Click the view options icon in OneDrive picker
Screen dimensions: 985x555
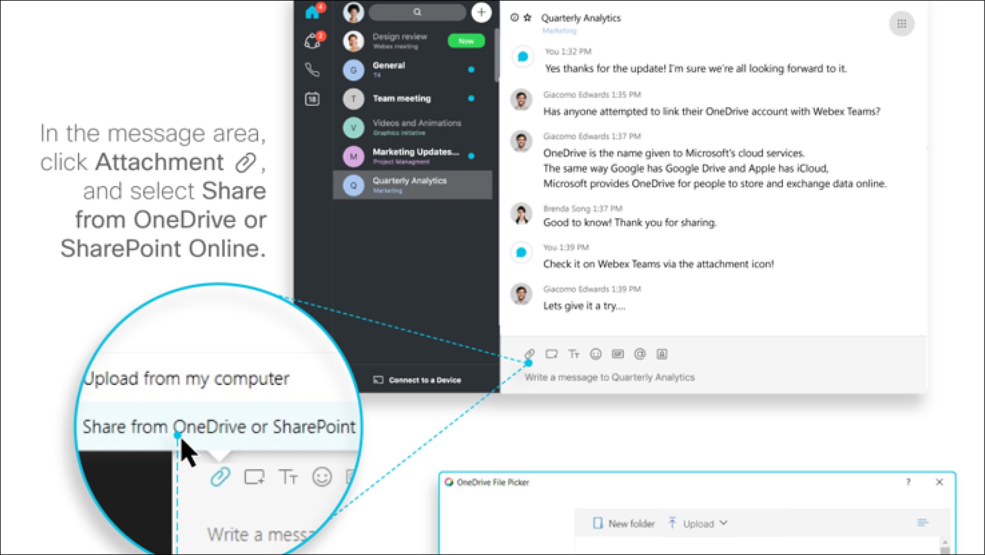click(x=922, y=522)
